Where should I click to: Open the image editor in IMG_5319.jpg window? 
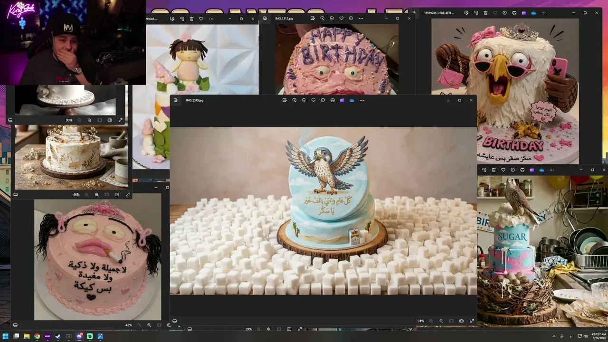[x=285, y=100]
